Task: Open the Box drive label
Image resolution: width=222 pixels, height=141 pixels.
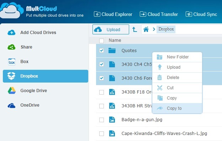Action: 24,62
